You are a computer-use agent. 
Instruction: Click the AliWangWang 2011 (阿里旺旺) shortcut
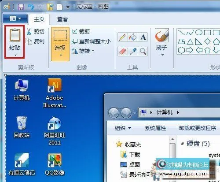coord(55,131)
